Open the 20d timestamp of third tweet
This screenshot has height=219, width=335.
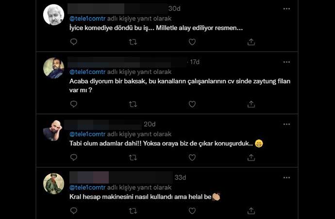pyautogui.click(x=150, y=124)
